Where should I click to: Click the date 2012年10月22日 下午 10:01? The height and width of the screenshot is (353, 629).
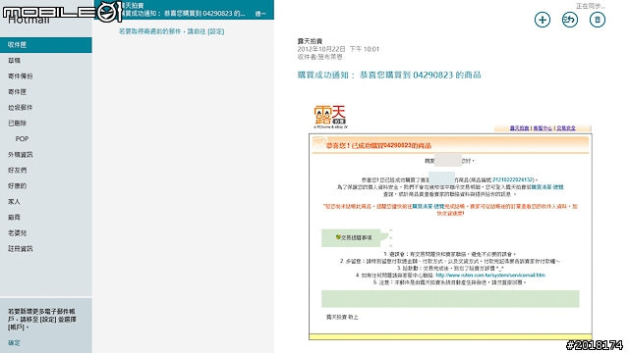(x=338, y=49)
